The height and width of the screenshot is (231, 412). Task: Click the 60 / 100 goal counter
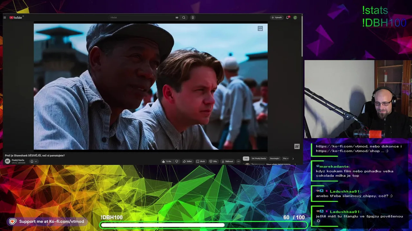(294, 218)
